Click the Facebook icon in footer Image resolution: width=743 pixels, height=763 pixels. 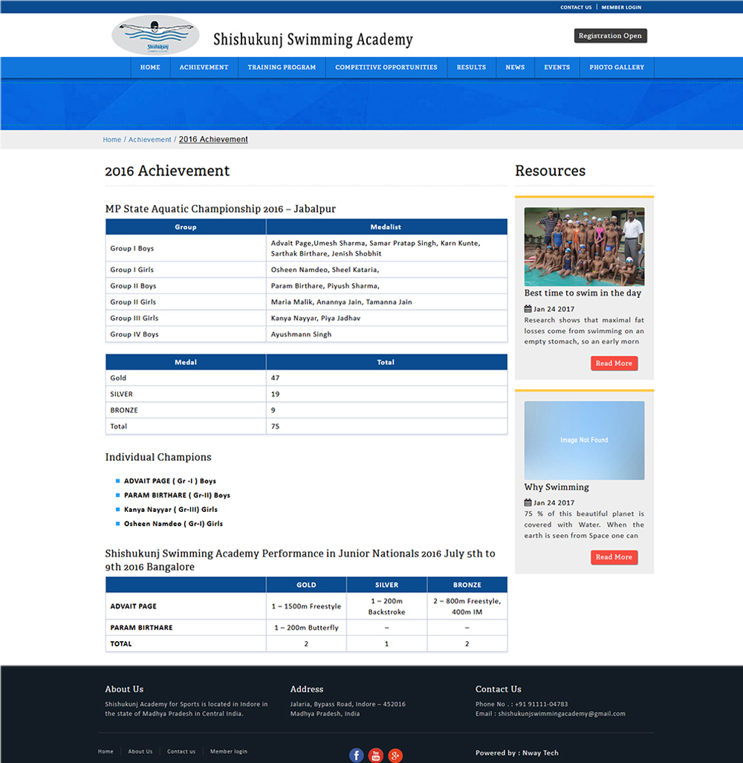click(357, 755)
